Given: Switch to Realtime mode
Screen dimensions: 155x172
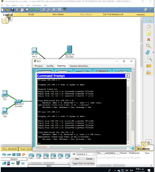Looking at the screenshot, I should tap(143, 149).
